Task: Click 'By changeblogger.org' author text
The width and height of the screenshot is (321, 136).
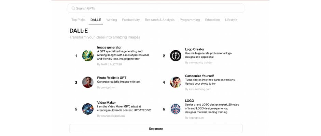Action: pos(111,116)
